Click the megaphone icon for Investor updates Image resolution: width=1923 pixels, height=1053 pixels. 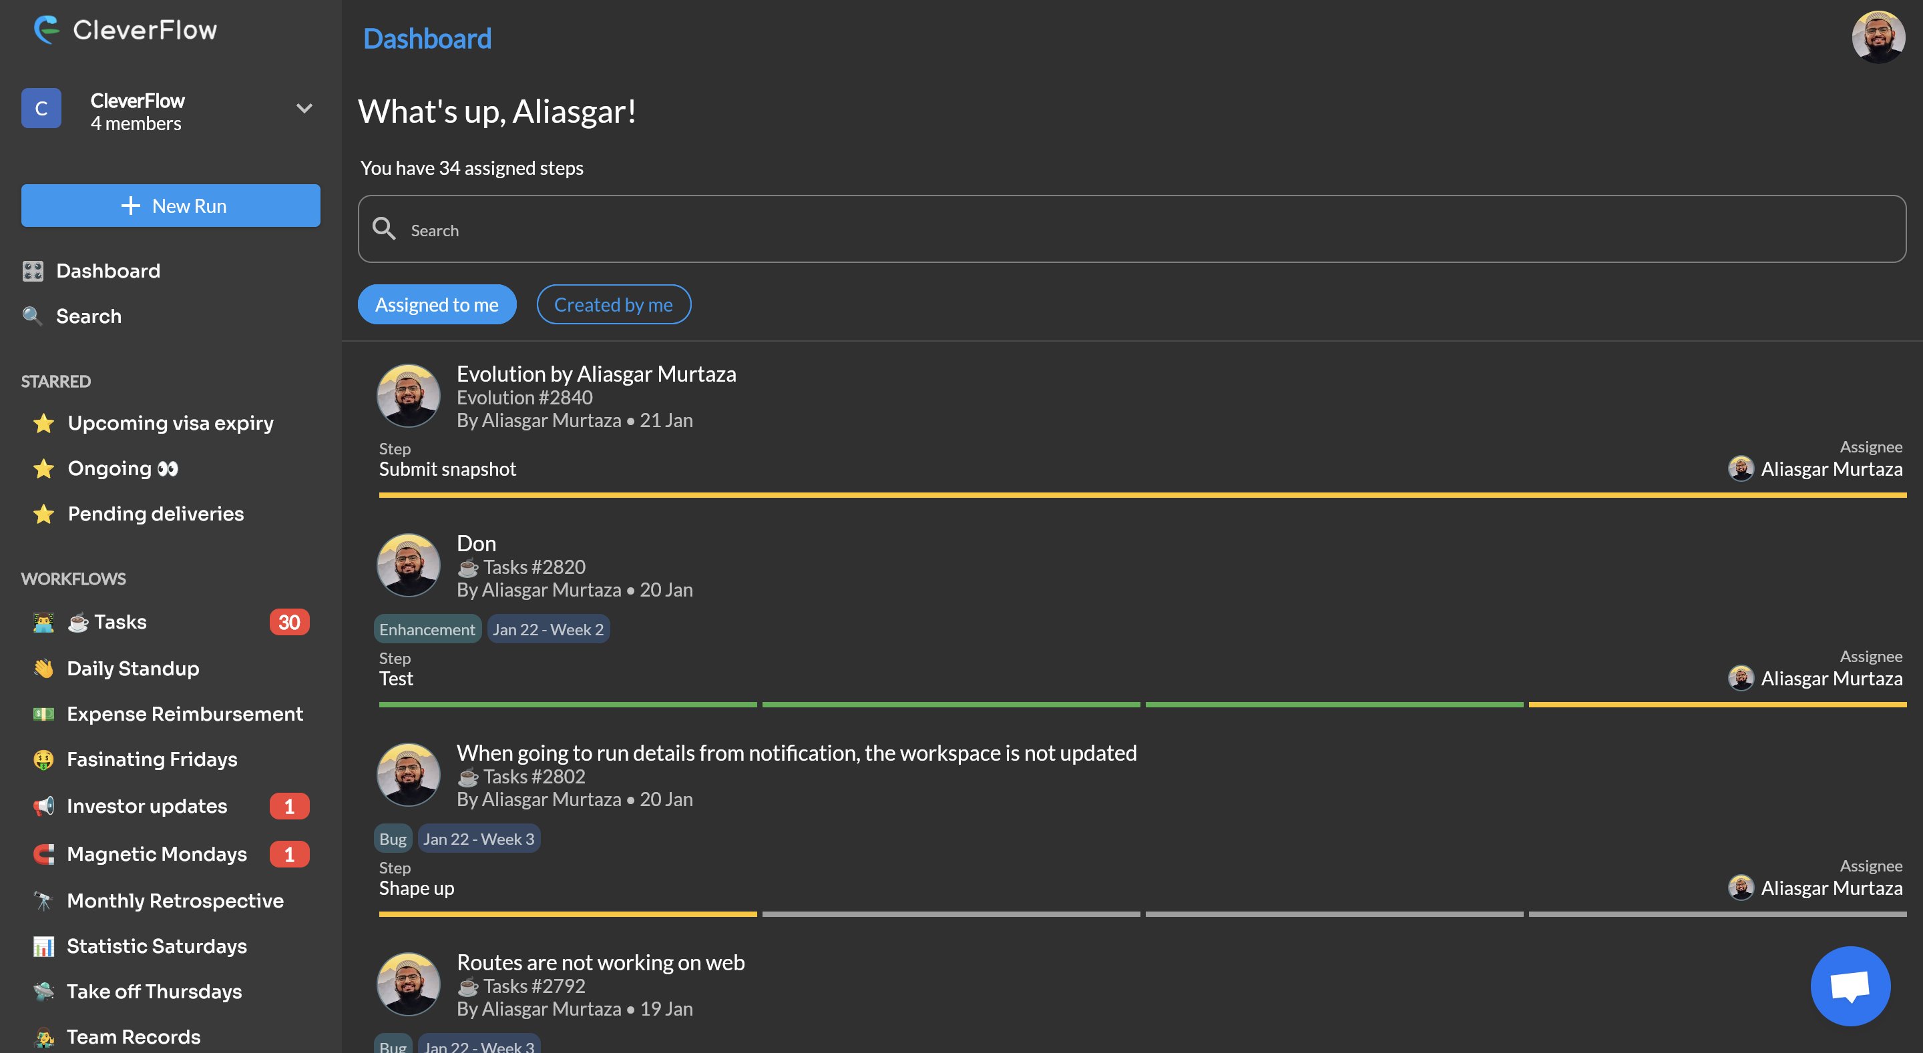(43, 806)
